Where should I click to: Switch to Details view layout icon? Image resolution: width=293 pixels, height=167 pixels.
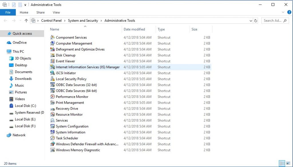(282, 164)
